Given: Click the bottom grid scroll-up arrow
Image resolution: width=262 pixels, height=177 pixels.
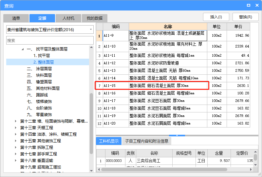Looking at the screenshot, I should [x=255, y=152].
